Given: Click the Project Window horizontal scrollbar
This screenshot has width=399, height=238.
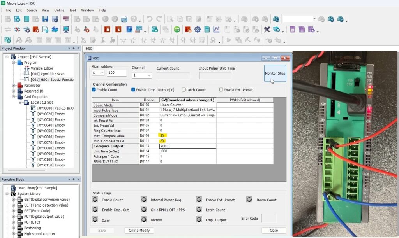Looking at the screenshot, I should click(27, 170).
